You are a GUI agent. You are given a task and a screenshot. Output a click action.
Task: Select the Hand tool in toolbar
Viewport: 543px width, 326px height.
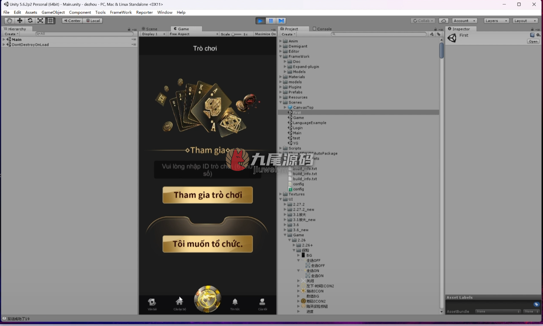9,21
